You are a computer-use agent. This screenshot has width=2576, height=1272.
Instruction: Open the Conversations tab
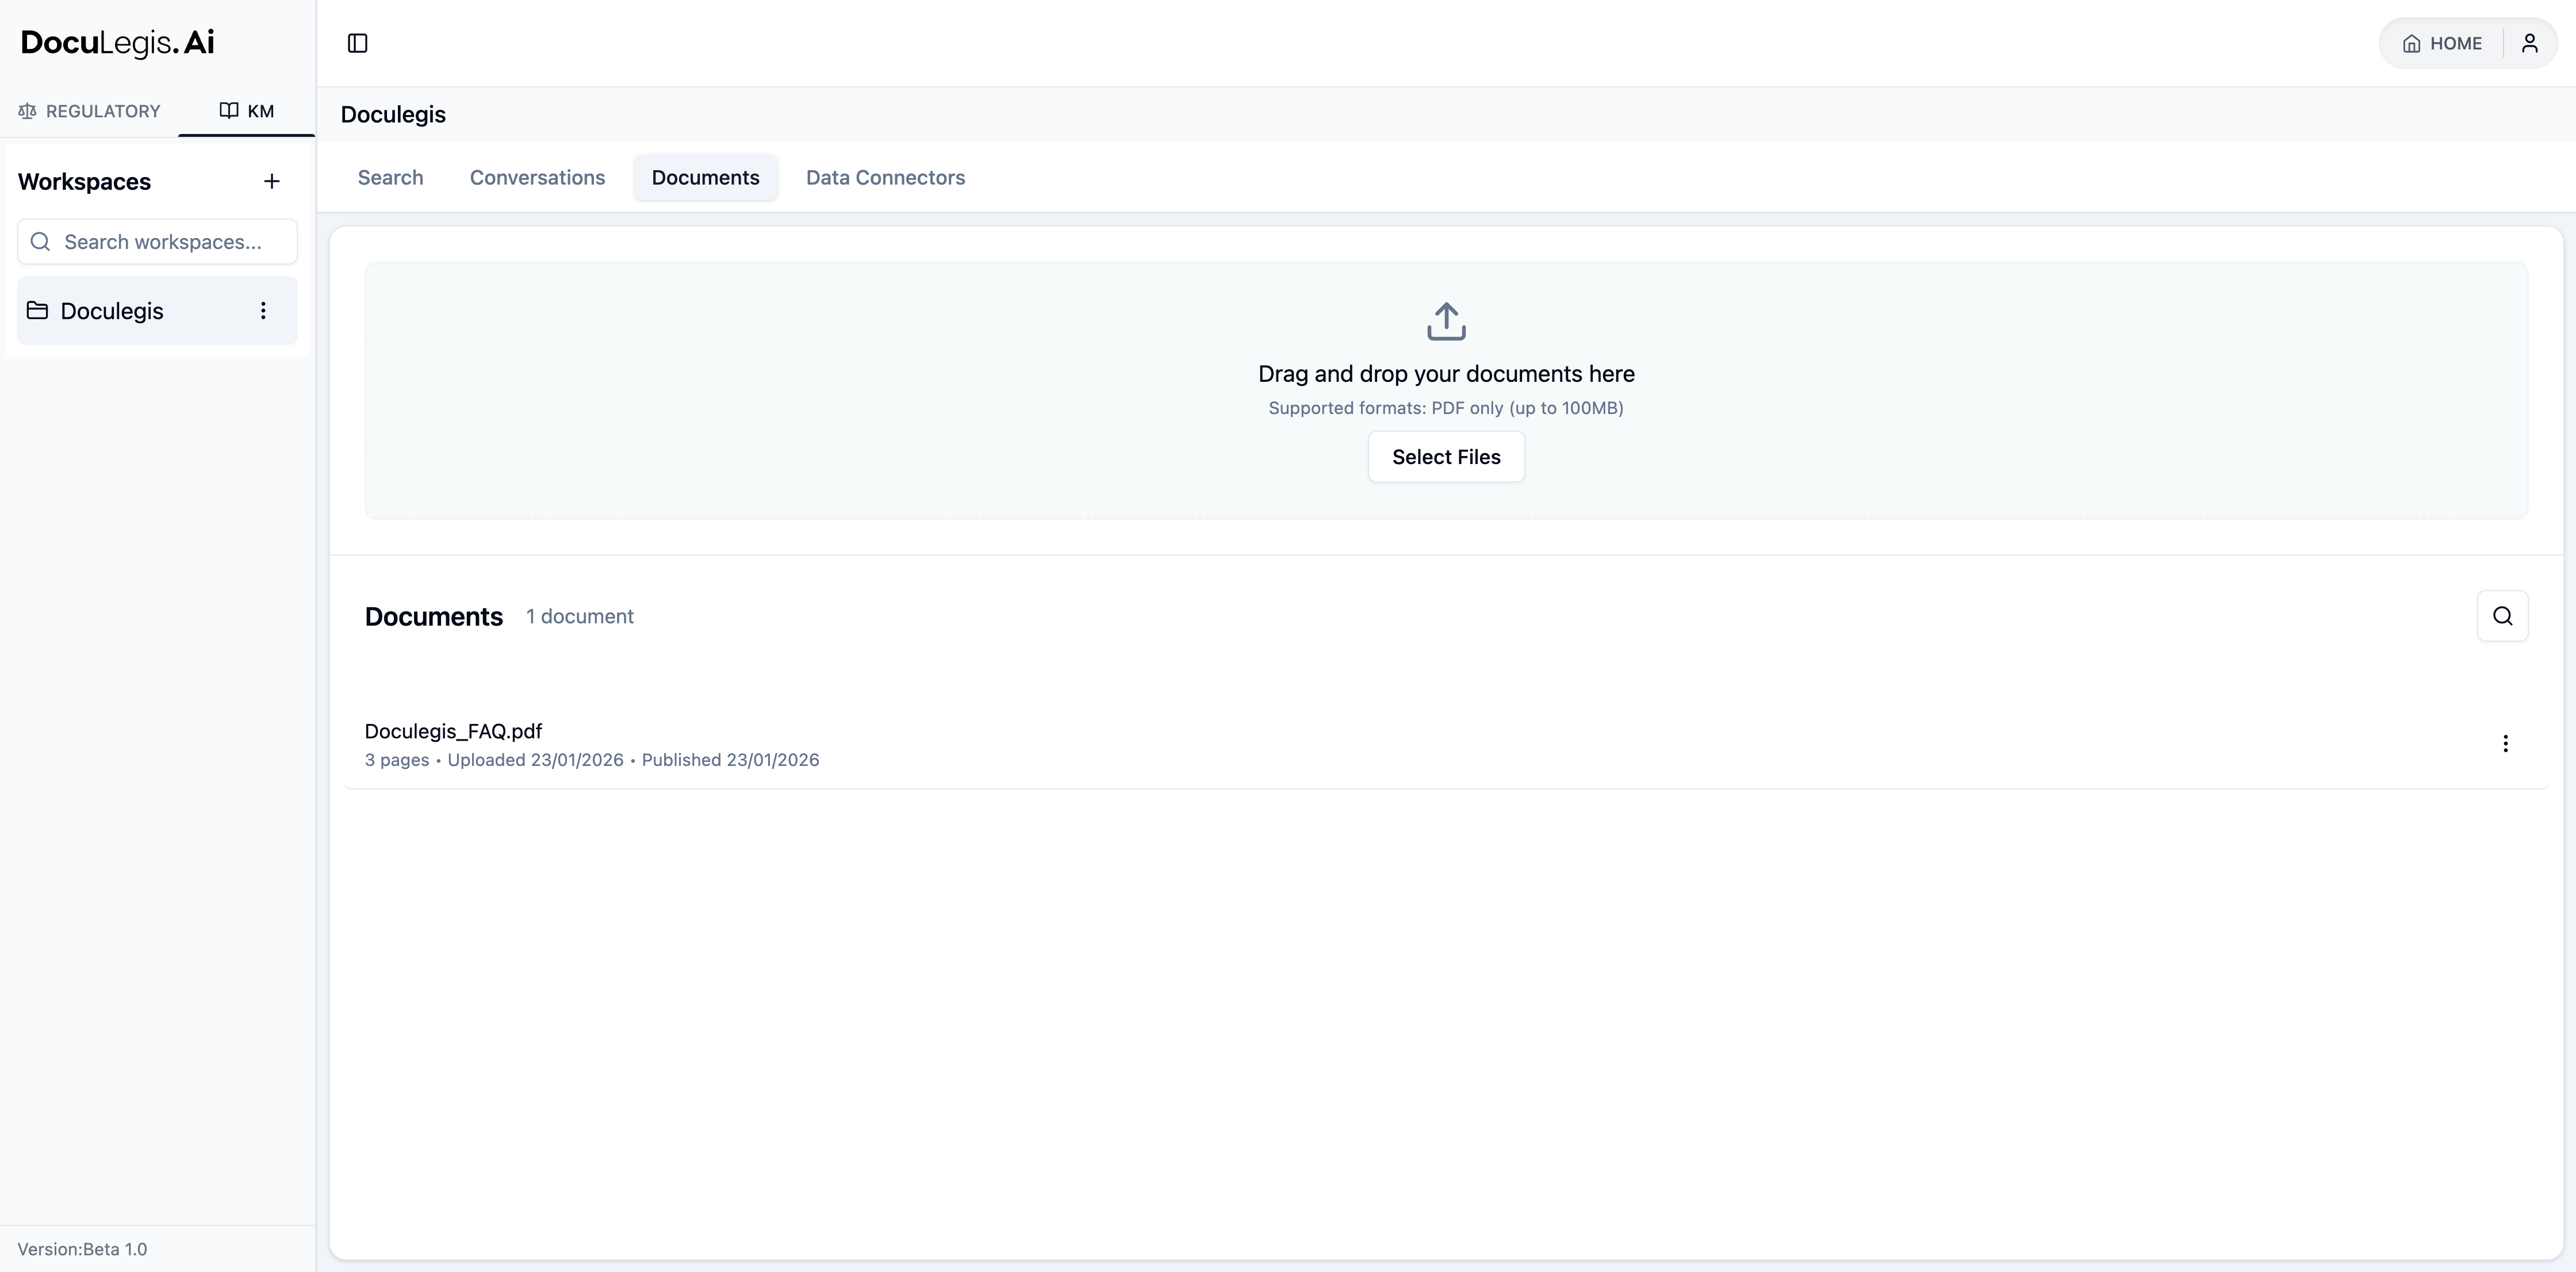[537, 177]
